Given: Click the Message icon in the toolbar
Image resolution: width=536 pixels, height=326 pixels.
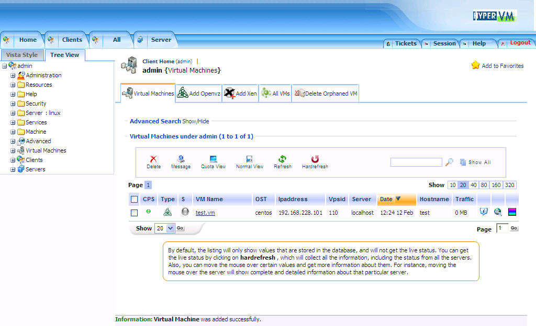Looking at the screenshot, I should coord(181,159).
